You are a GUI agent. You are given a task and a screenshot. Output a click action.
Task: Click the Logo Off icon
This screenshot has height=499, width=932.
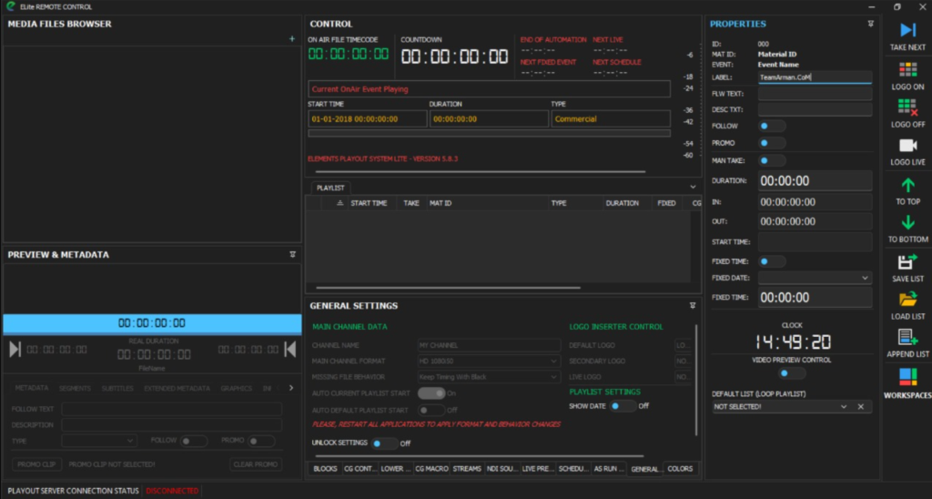coord(907,107)
